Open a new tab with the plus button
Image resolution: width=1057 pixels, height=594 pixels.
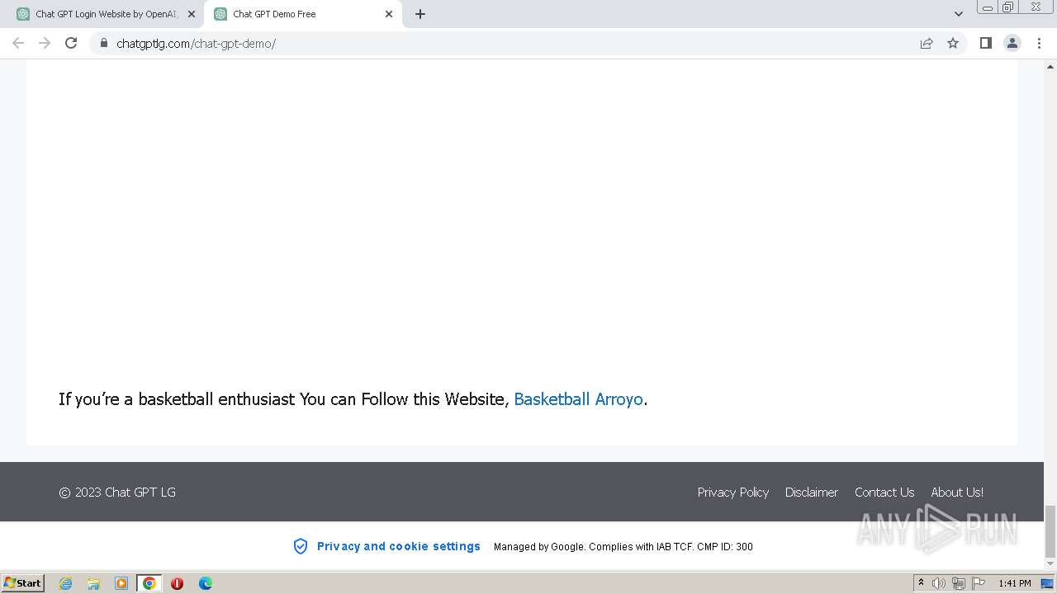click(420, 14)
